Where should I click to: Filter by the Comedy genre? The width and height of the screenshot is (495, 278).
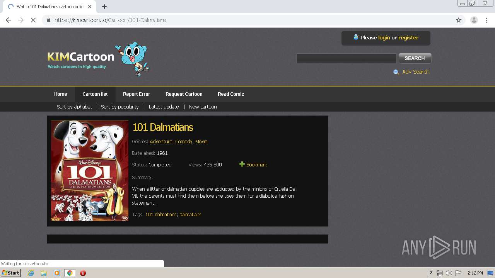pos(184,142)
